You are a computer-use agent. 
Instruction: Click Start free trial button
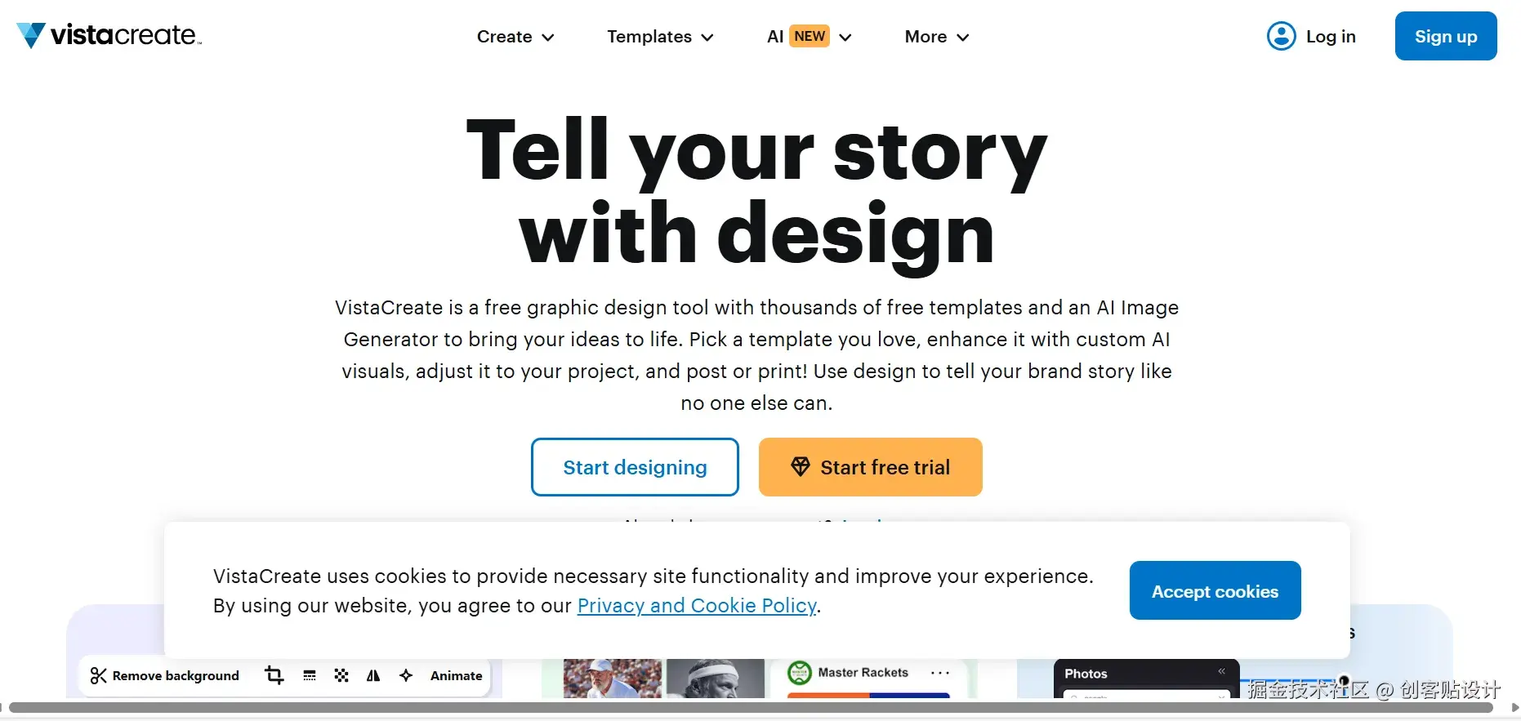tap(870, 467)
